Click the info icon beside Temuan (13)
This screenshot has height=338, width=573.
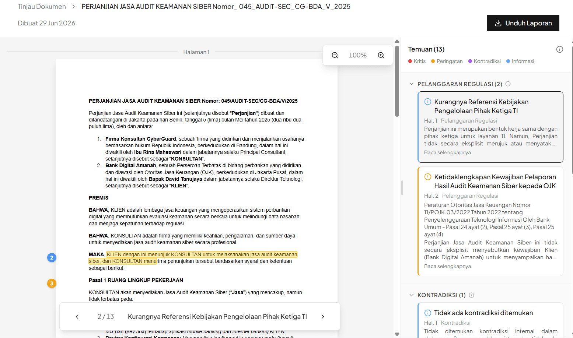click(x=559, y=49)
